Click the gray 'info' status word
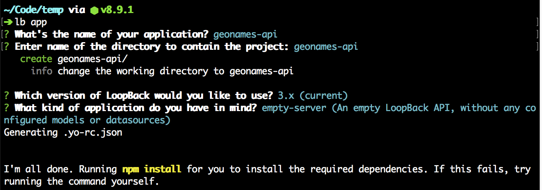Viewport: 542px width, 190px height. 41,71
